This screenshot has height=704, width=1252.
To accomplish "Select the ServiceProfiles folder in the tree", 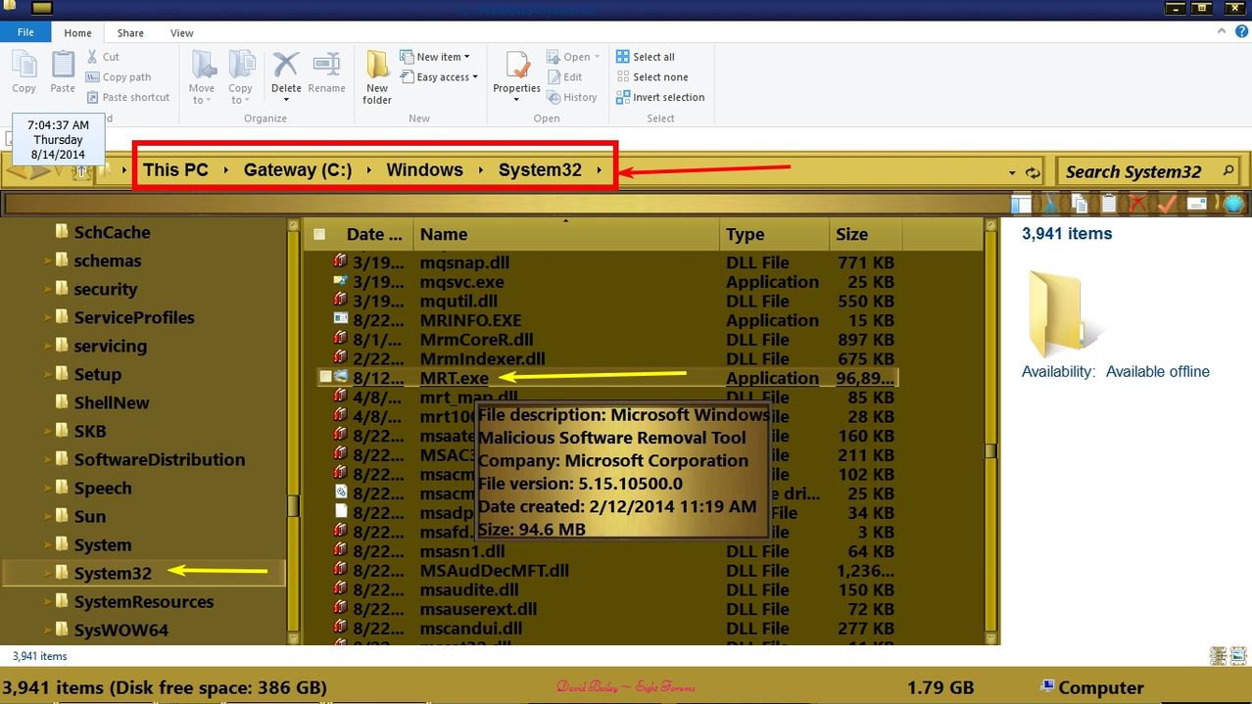I will point(134,317).
